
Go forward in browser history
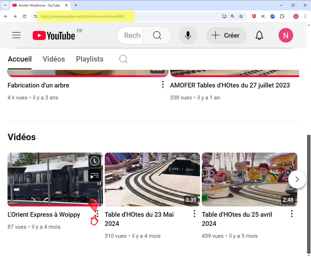[15, 16]
